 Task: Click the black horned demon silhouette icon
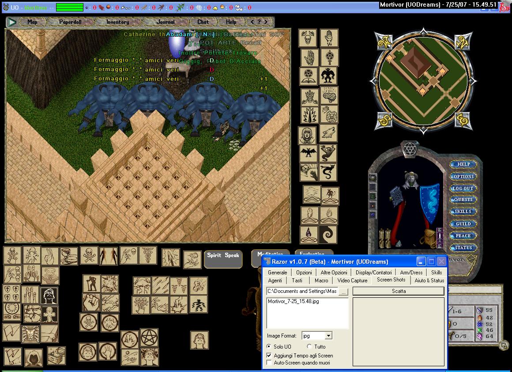(x=328, y=76)
